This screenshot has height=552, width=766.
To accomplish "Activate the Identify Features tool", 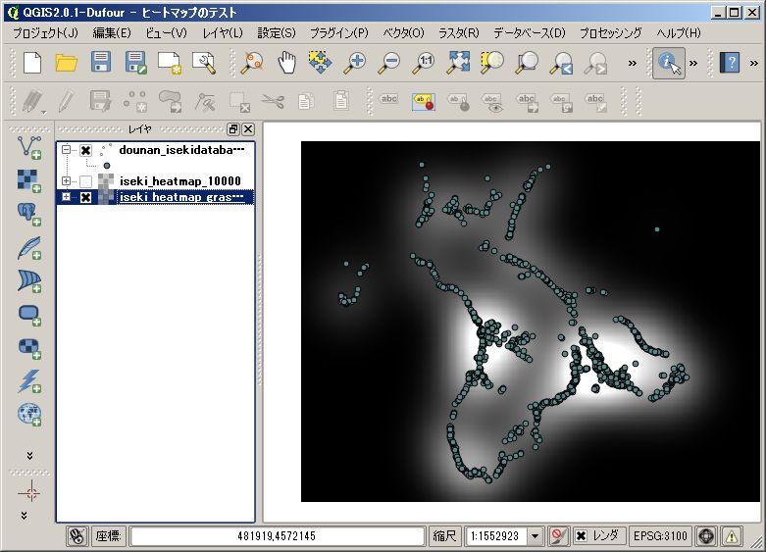I will (669, 63).
